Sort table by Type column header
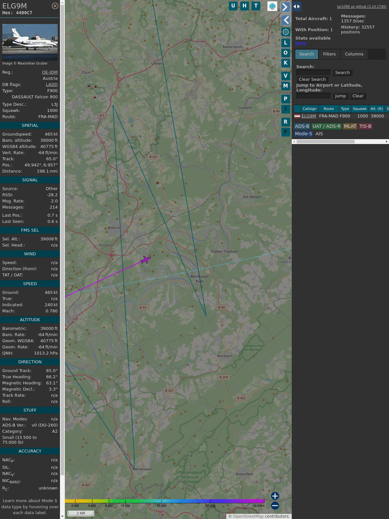 (345, 109)
